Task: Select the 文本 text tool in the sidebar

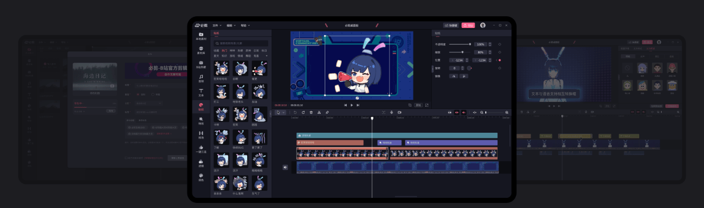Action: [x=201, y=92]
